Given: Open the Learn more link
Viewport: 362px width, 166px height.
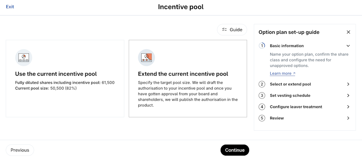Looking at the screenshot, I should click(x=282, y=74).
